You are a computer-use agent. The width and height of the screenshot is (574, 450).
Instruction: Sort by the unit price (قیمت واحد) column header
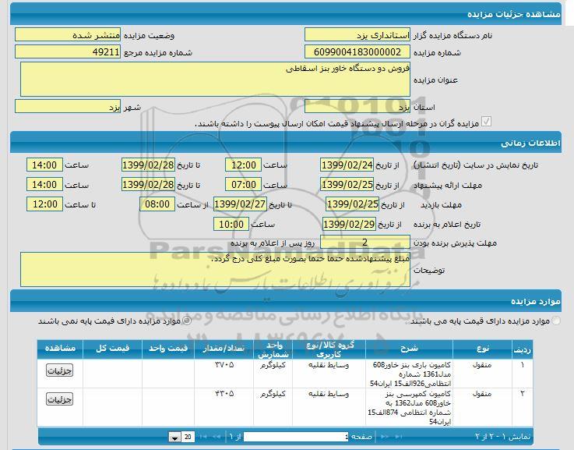(x=168, y=349)
